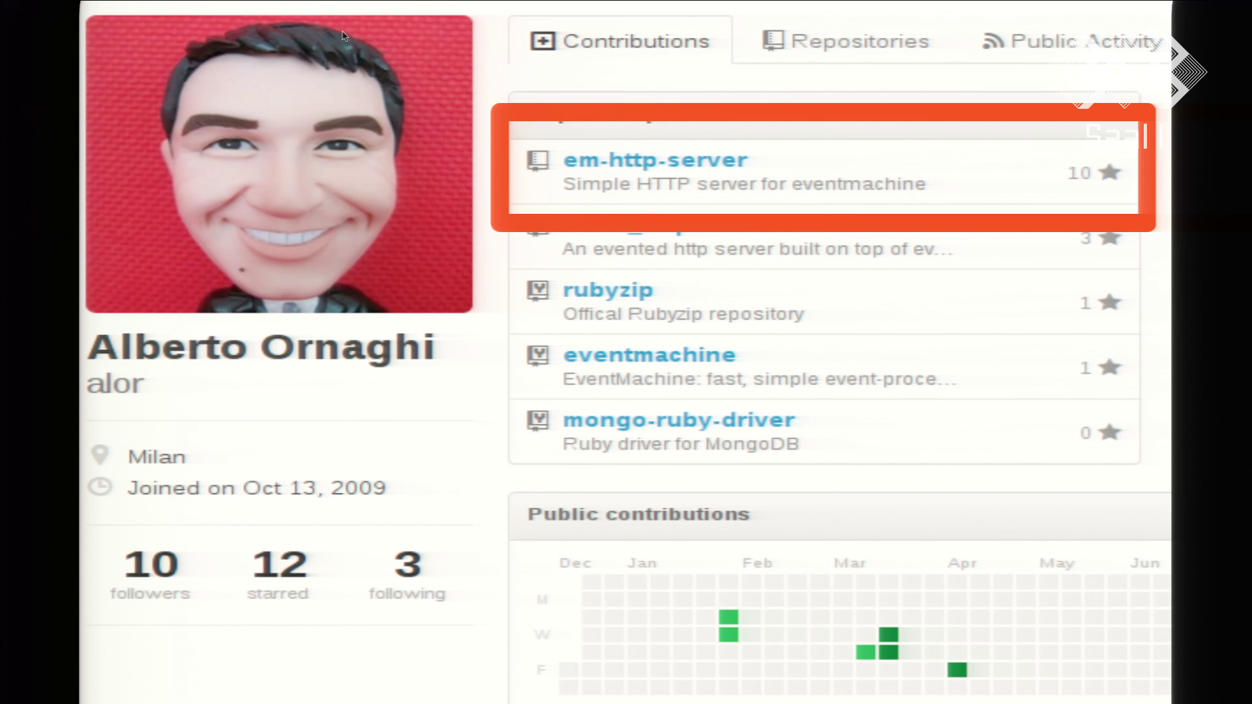Image resolution: width=1252 pixels, height=704 pixels.
Task: Click 'An evented http server built' description
Action: (x=757, y=249)
